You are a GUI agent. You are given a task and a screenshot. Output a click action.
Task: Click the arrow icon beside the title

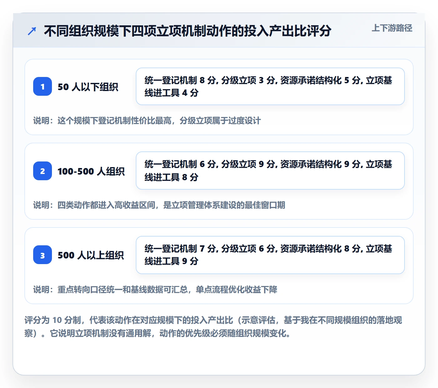32,31
